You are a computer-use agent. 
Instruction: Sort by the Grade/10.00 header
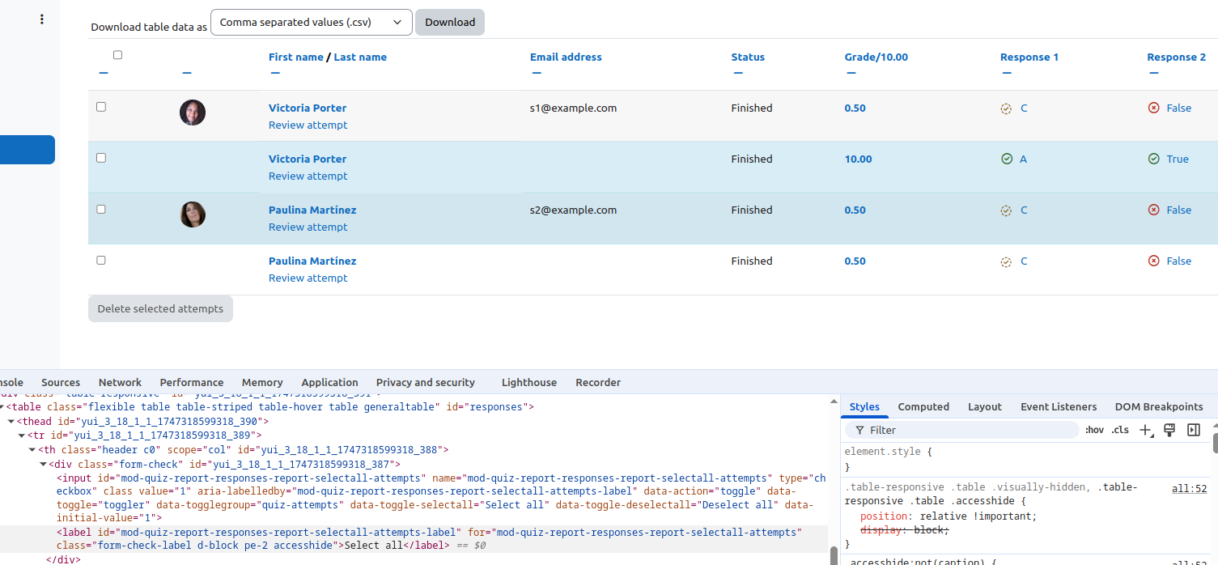[876, 57]
